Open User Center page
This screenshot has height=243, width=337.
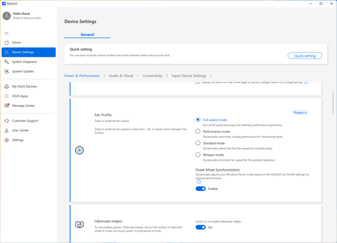pos(28,130)
